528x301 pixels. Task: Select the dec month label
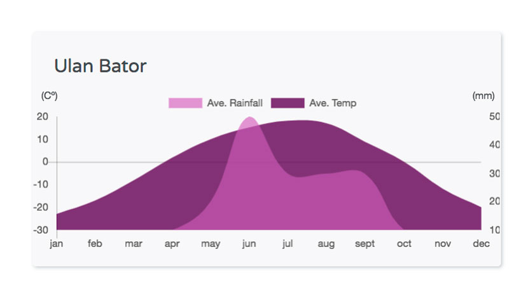(481, 243)
